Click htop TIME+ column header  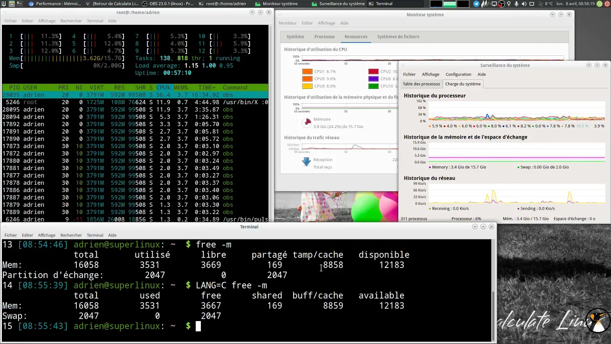[207, 87]
